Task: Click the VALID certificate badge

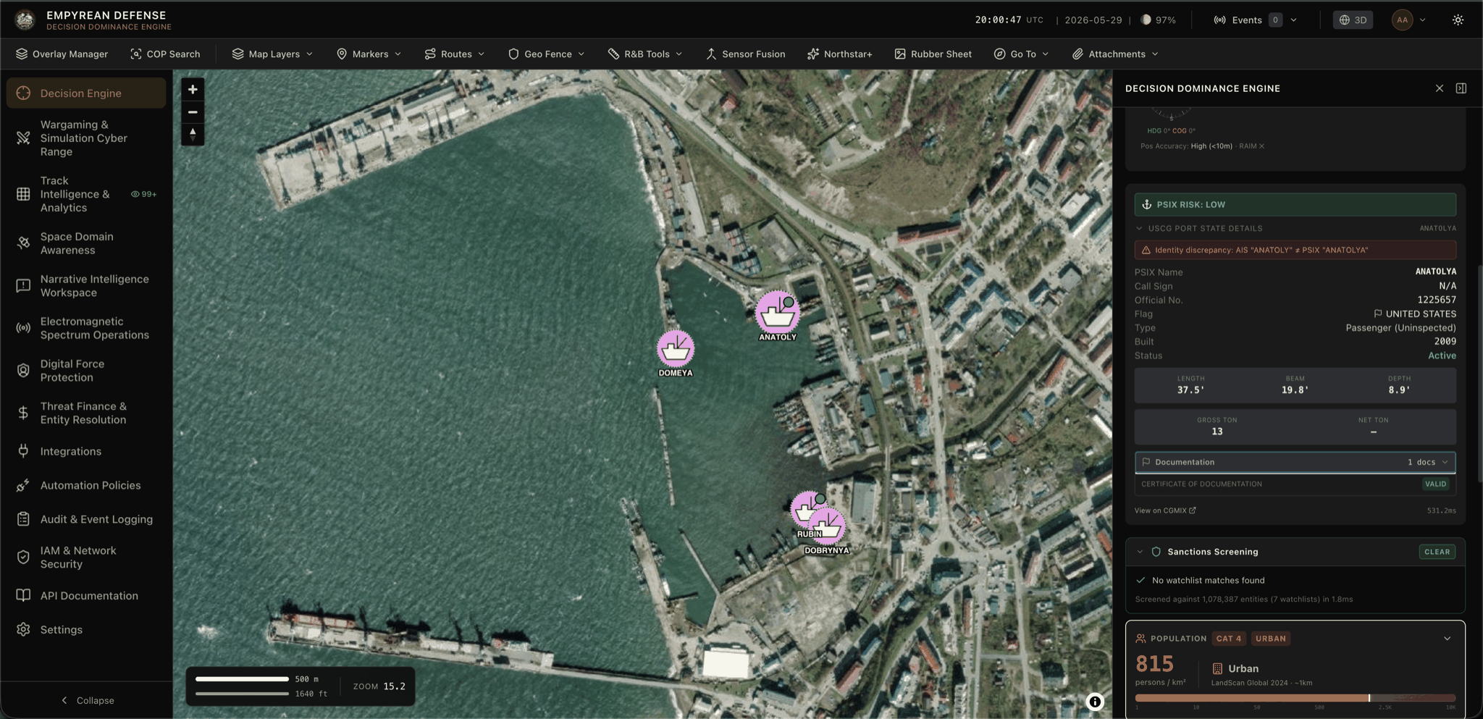Action: coord(1435,484)
